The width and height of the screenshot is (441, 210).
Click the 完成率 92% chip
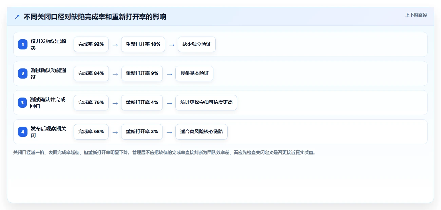tap(91, 44)
